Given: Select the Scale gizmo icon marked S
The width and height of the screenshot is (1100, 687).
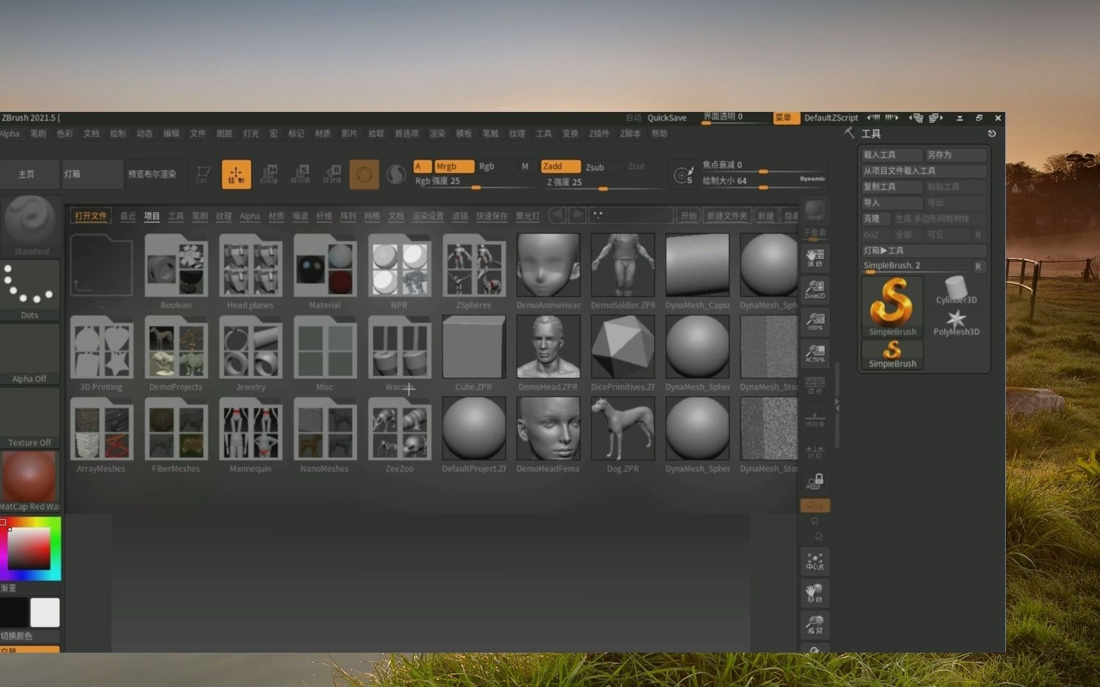Looking at the screenshot, I should 300,174.
